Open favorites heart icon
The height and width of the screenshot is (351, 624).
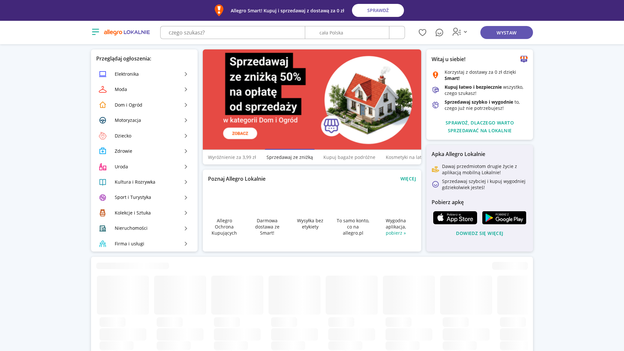click(422, 32)
